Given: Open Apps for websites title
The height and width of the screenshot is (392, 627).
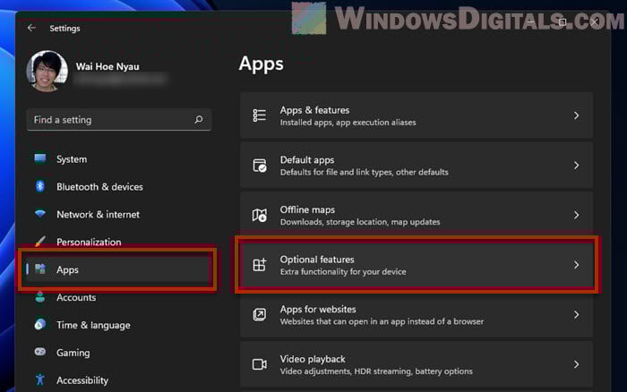Looking at the screenshot, I should coord(318,309).
